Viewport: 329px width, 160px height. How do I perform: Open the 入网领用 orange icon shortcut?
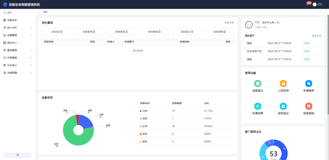[x=283, y=83]
